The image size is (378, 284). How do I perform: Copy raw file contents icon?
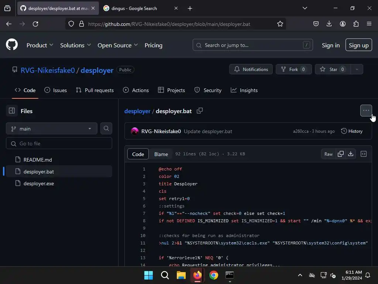[341, 154]
